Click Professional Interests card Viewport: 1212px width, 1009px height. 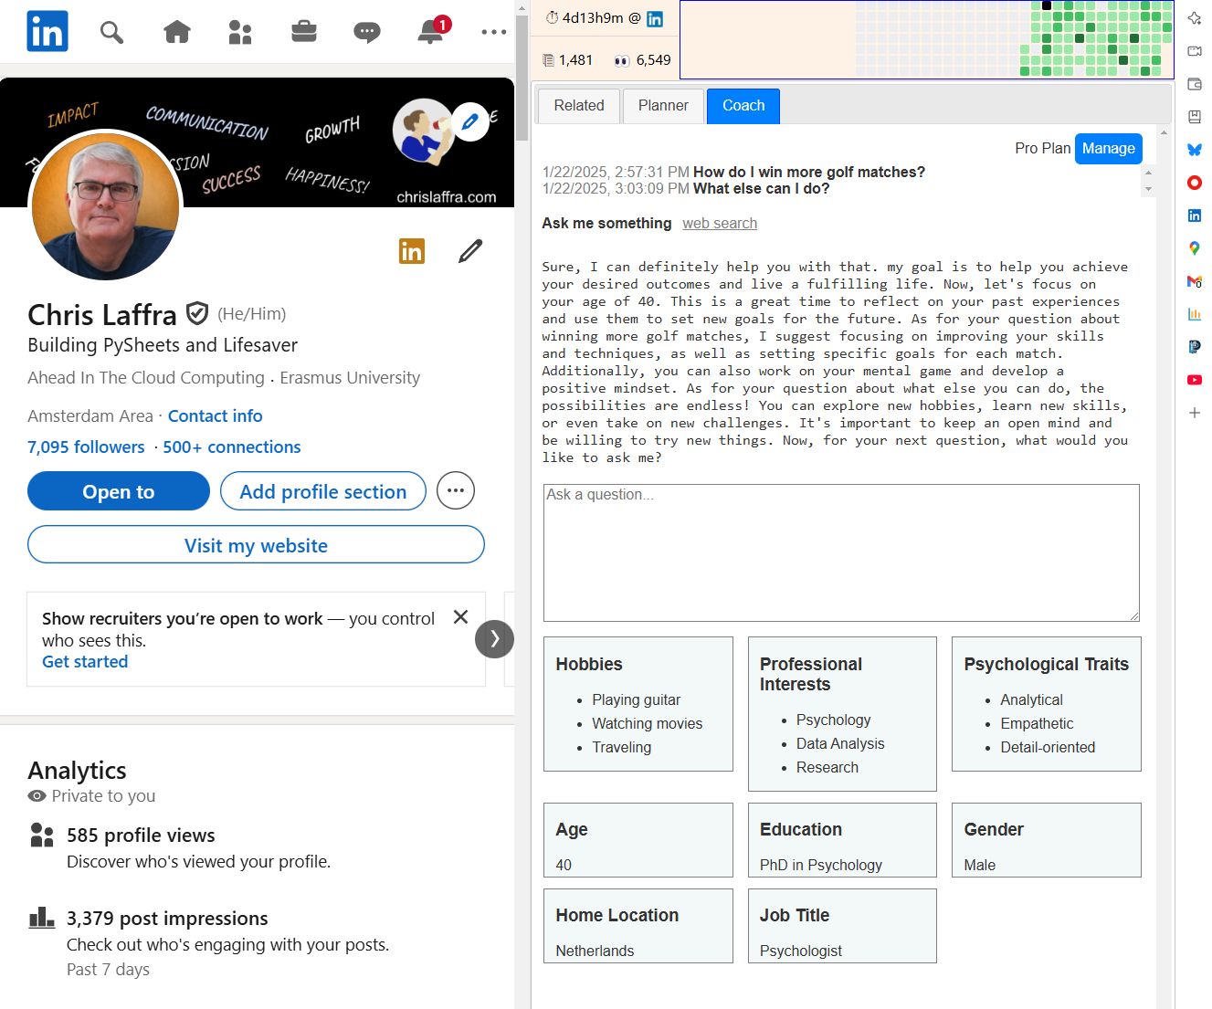[x=842, y=714]
